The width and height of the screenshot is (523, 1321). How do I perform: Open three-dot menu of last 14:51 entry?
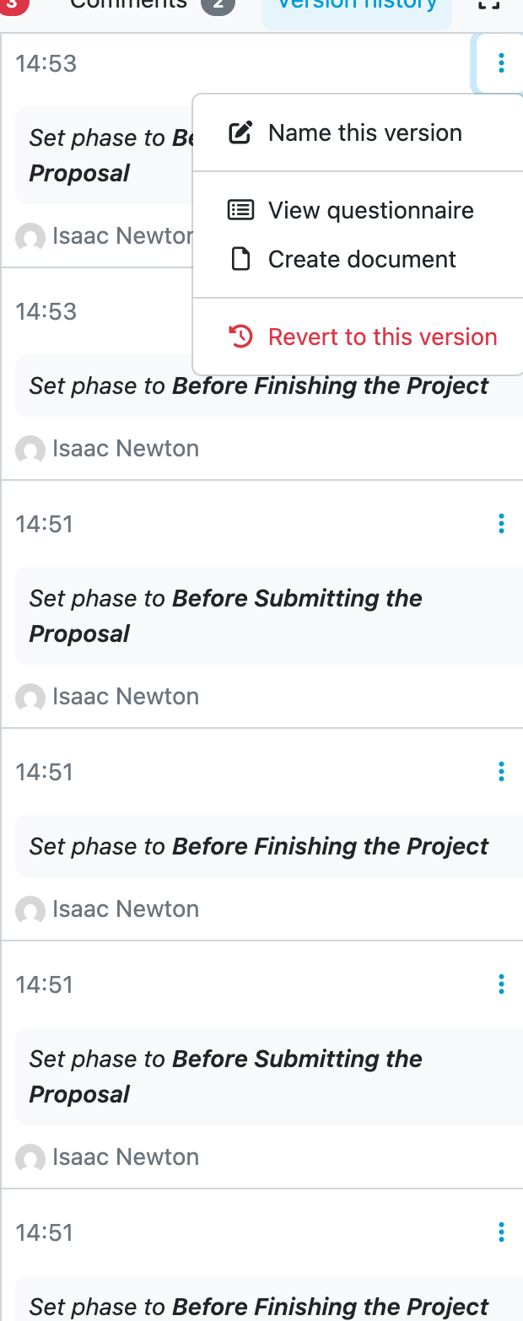pos(501,1232)
